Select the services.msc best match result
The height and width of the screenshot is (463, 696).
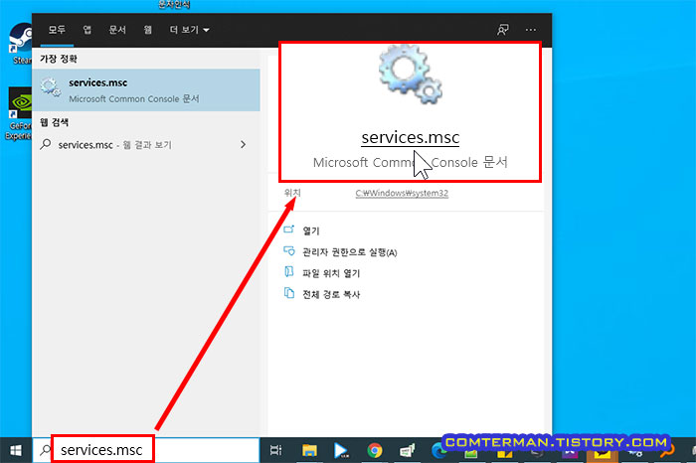pyautogui.click(x=146, y=90)
